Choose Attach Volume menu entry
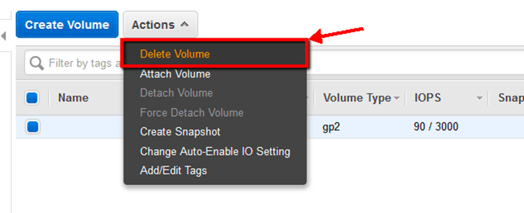This screenshot has width=524, height=213. click(175, 74)
